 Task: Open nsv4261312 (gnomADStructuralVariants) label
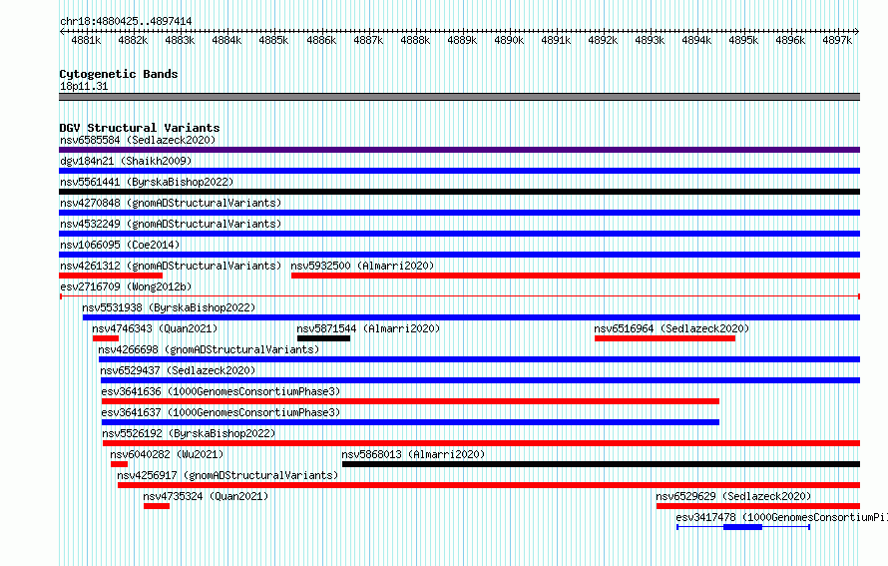pos(171,266)
